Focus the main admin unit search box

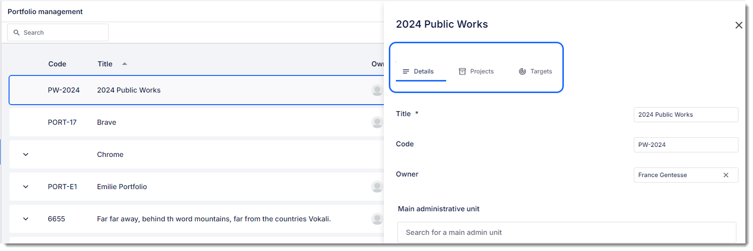(567, 232)
